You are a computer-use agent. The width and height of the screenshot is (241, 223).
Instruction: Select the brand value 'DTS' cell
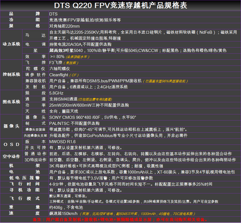tap(145, 14)
